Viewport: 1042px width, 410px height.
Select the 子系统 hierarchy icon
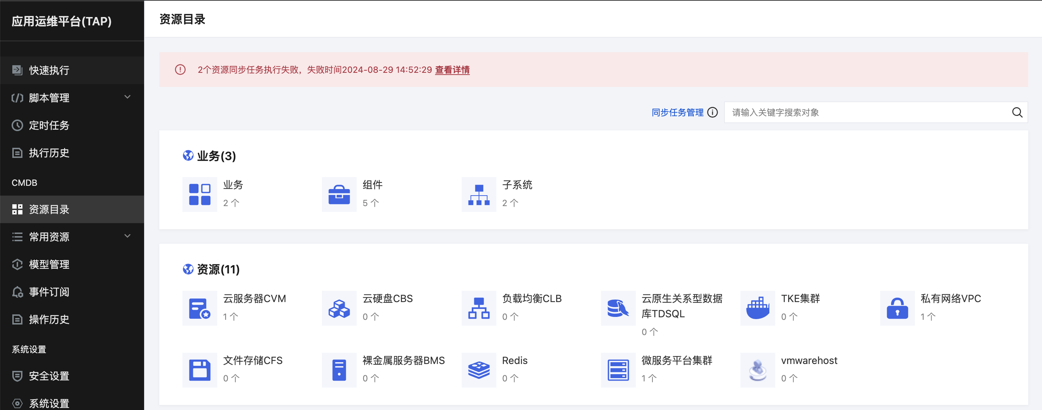coord(479,195)
